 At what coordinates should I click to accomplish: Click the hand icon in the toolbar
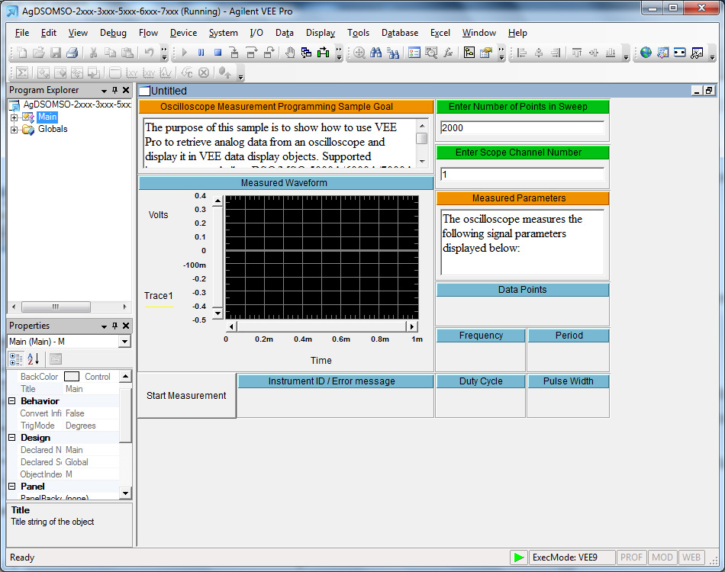pyautogui.click(x=290, y=53)
